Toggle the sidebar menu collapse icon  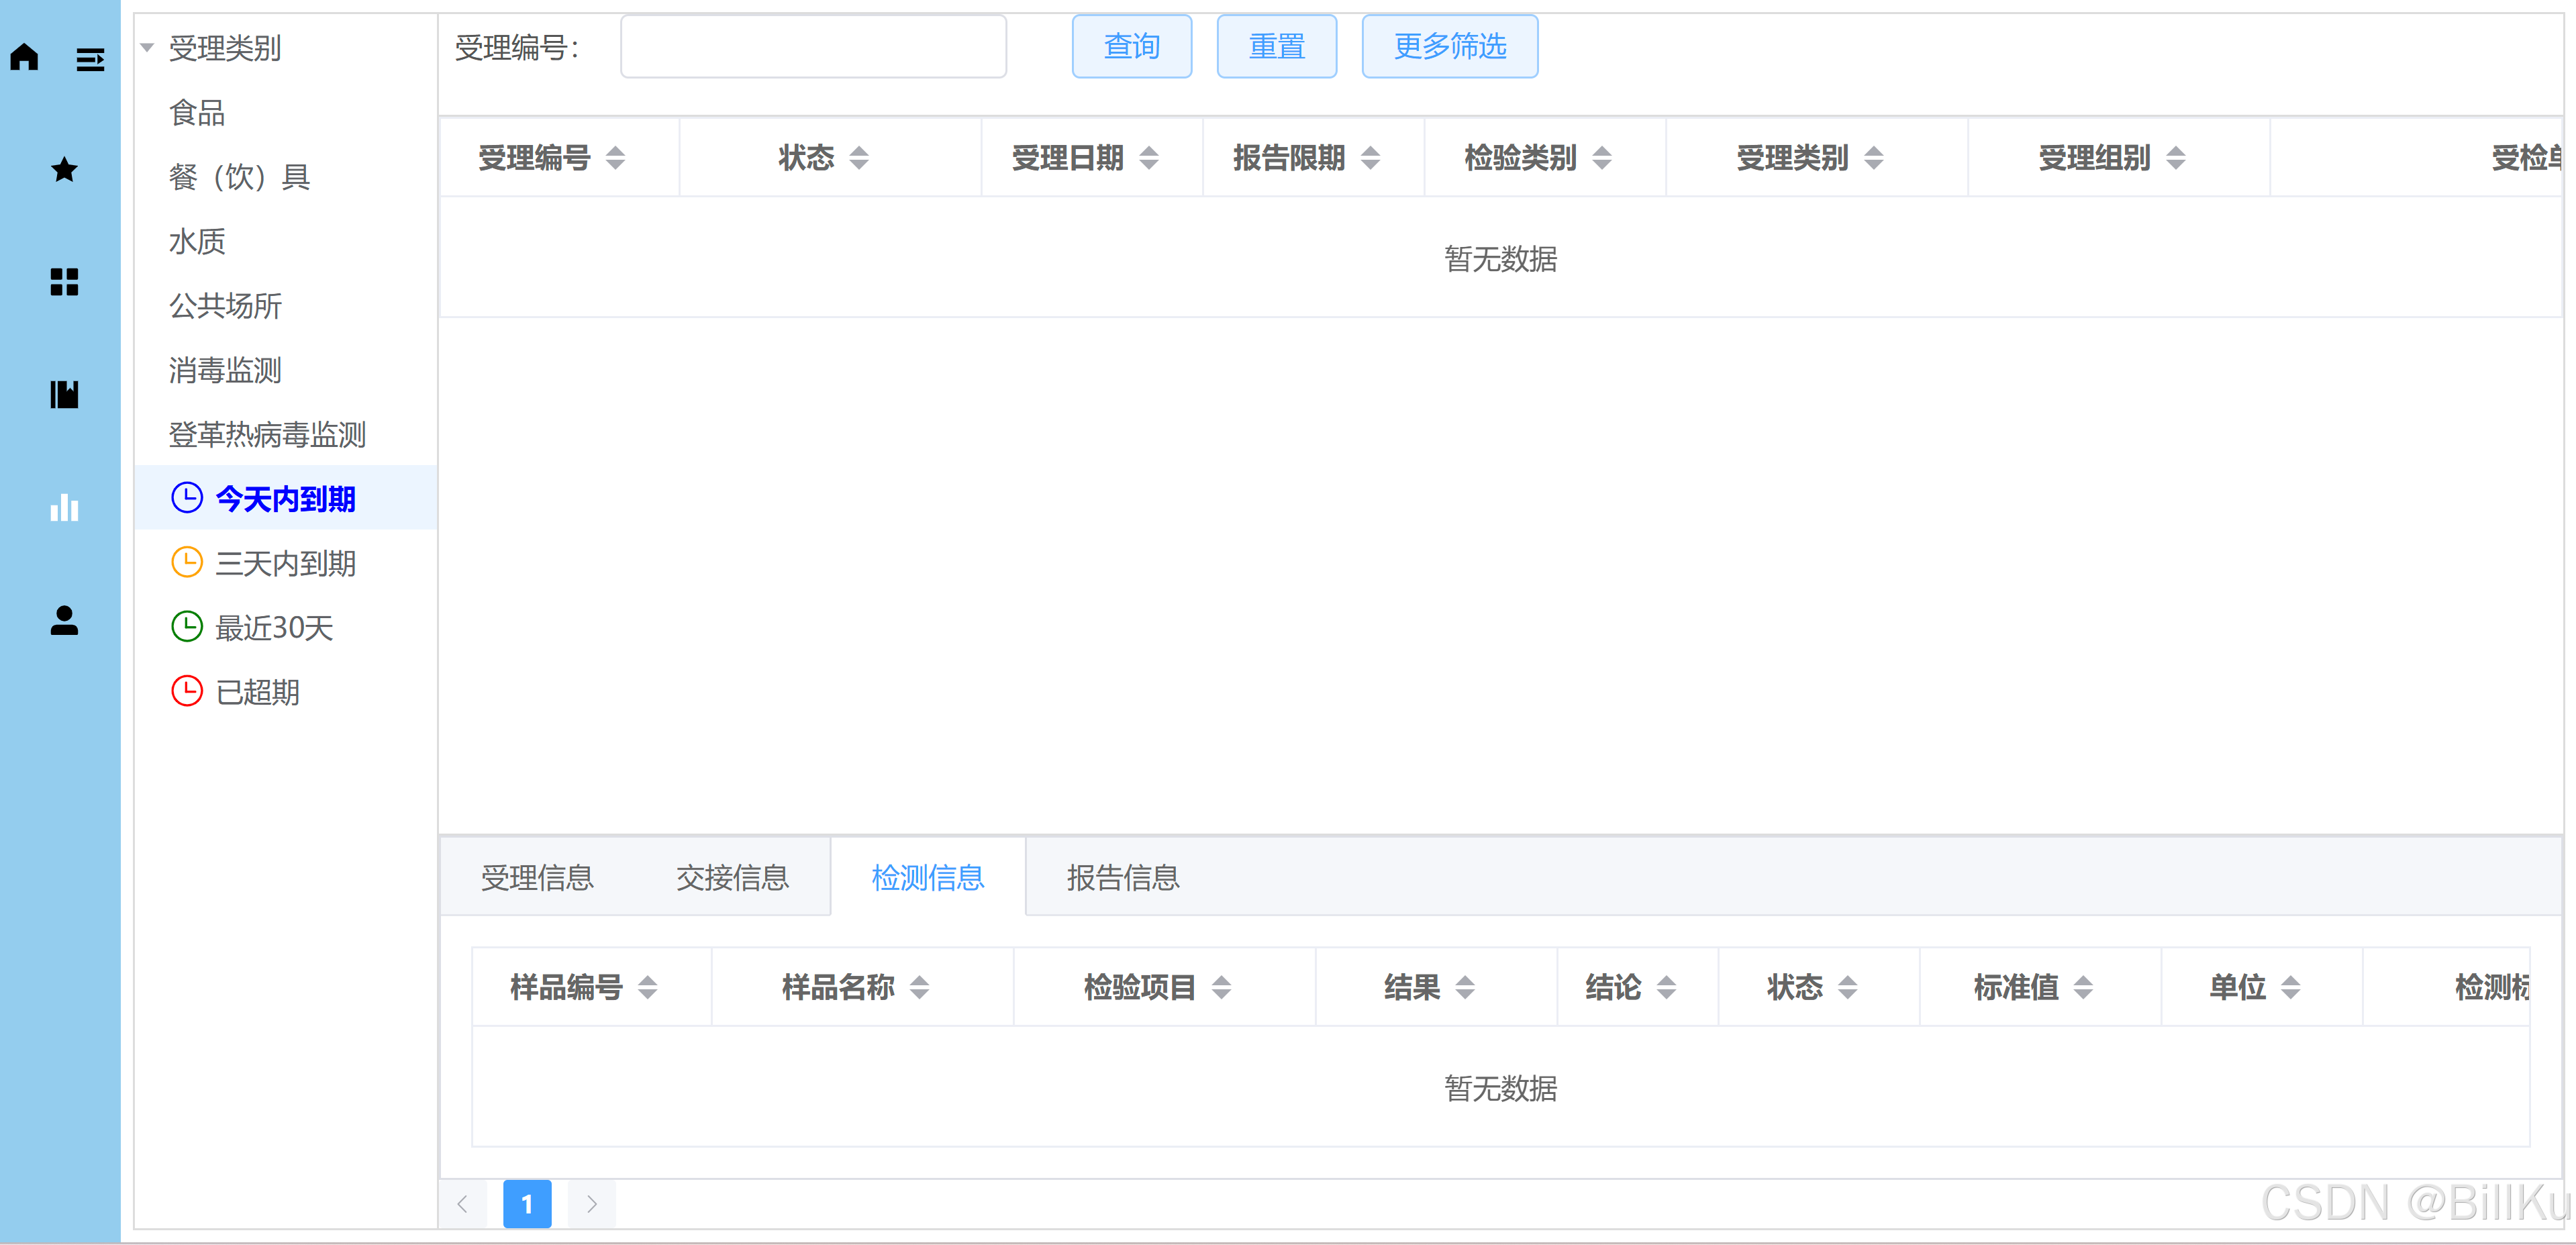tap(90, 60)
